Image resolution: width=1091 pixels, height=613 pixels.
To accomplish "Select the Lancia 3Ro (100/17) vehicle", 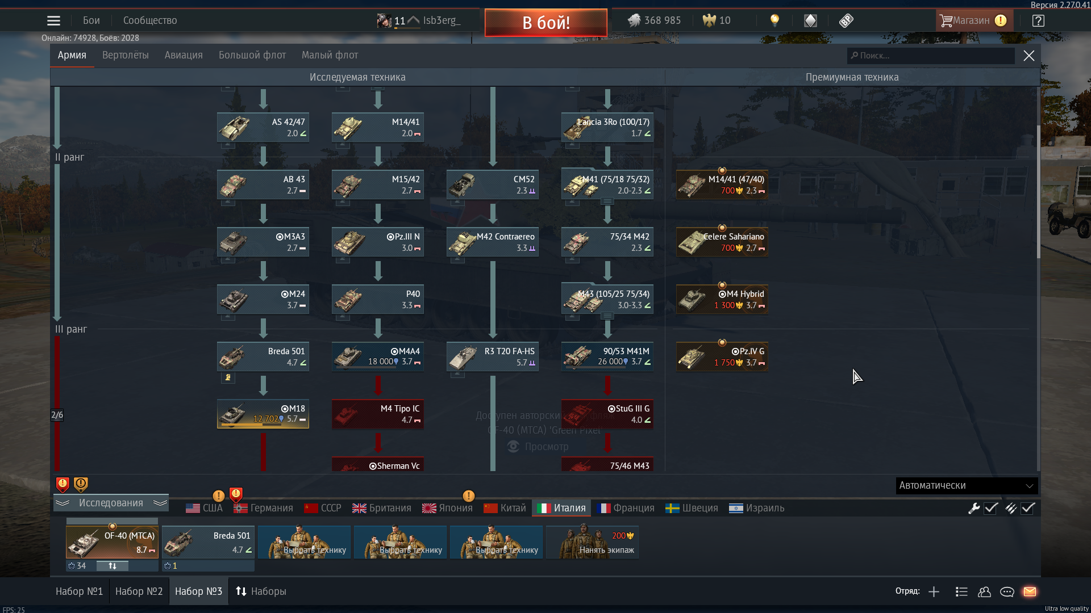I will coord(607,127).
